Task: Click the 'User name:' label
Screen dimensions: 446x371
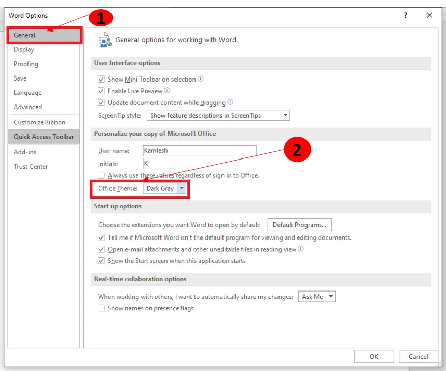Action: coord(114,151)
